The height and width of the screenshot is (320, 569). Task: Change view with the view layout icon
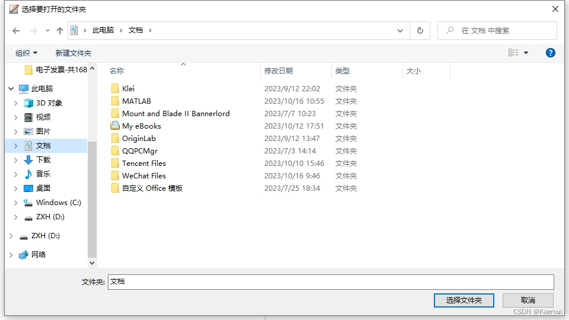513,53
